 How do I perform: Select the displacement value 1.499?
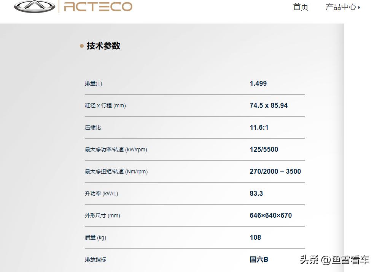tap(258, 83)
